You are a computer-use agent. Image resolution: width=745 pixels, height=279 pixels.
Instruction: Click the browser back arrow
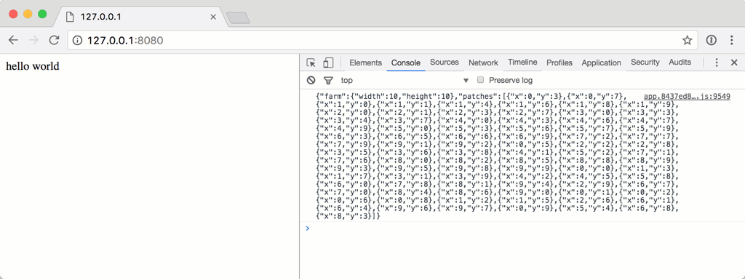point(13,41)
